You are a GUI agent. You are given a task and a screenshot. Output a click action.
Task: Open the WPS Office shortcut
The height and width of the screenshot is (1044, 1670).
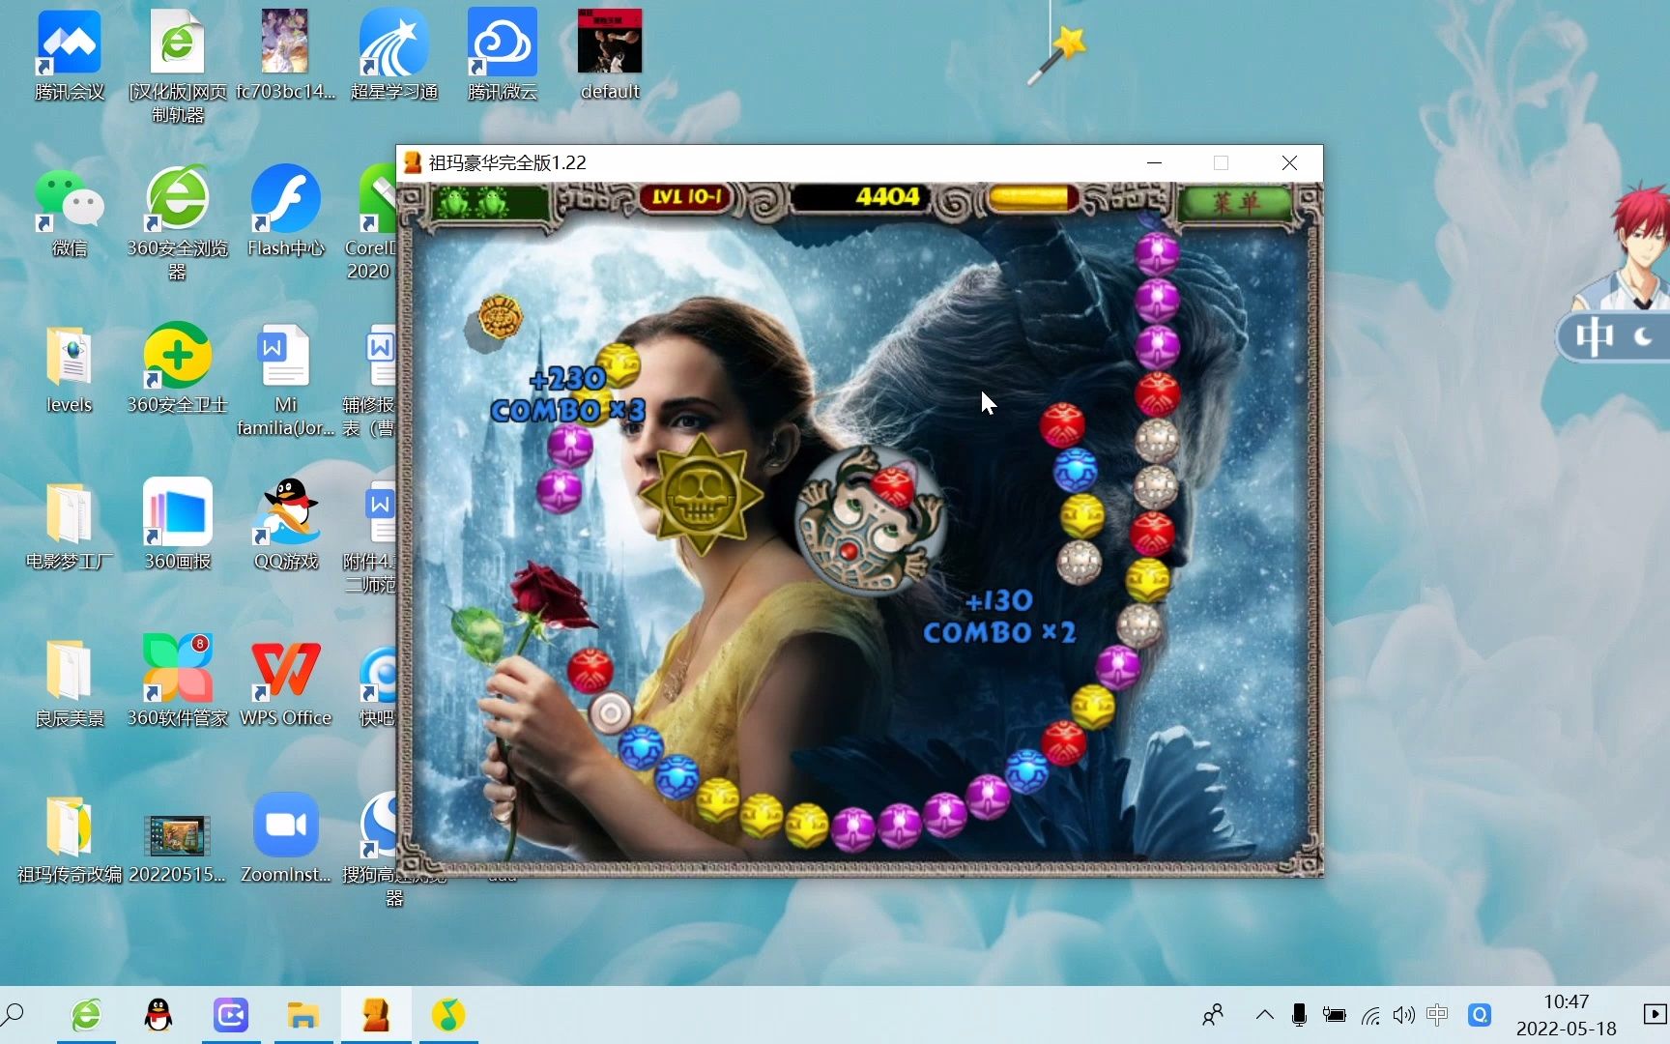(x=285, y=683)
